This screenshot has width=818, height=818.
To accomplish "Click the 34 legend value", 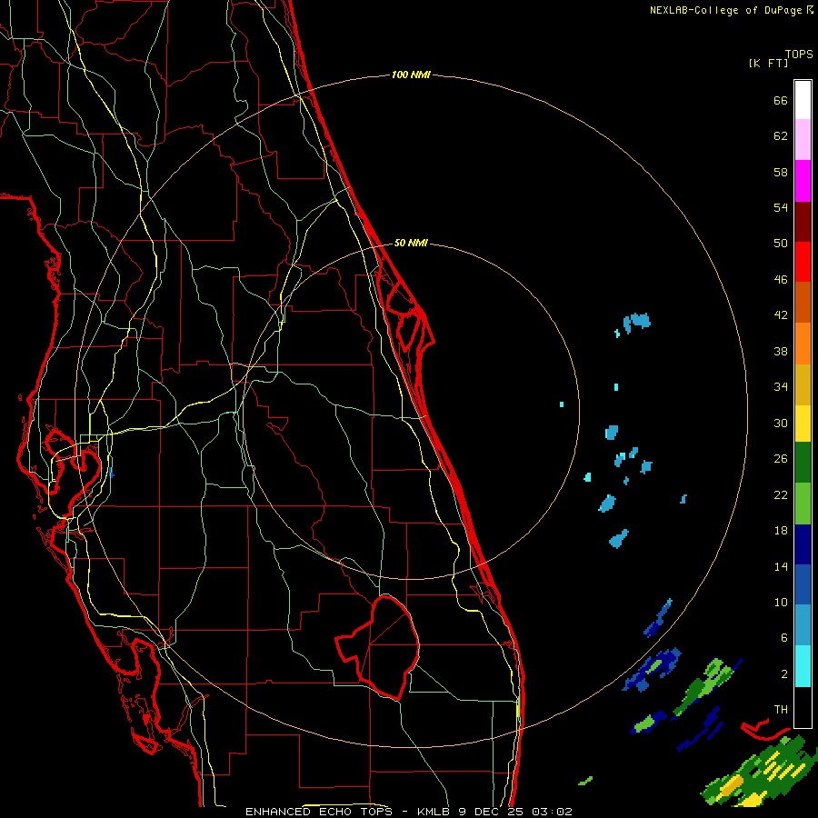I will tap(781, 387).
